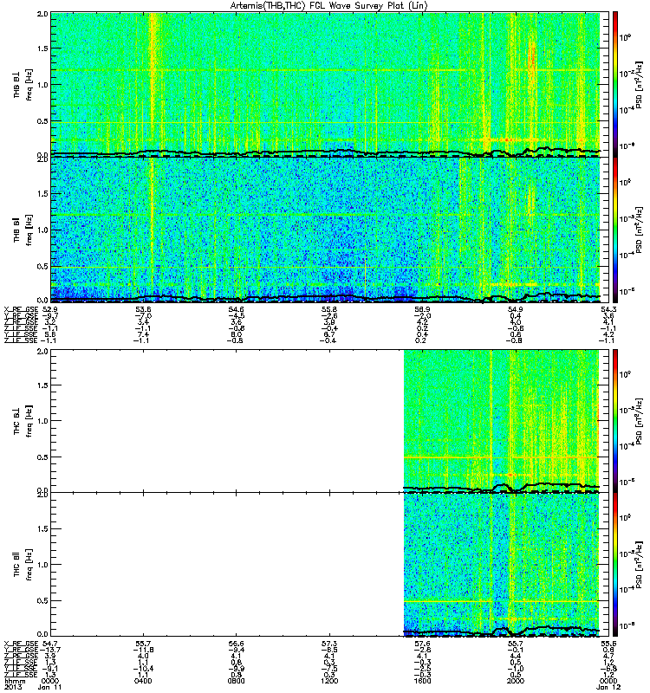Click the 'X_RE_GSE' row label under THC panels

pyautogui.click(x=21, y=644)
